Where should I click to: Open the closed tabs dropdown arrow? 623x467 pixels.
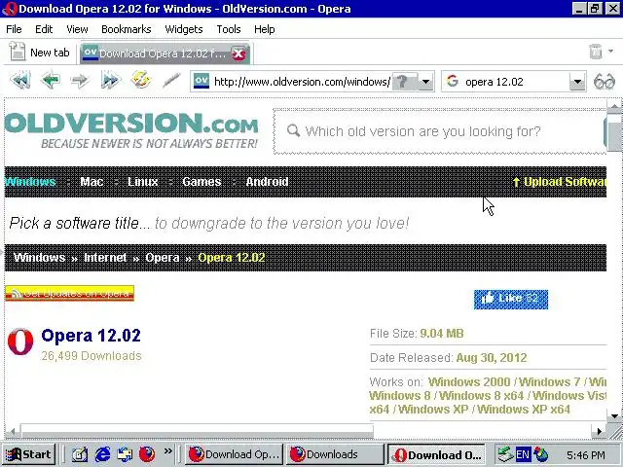[610, 52]
